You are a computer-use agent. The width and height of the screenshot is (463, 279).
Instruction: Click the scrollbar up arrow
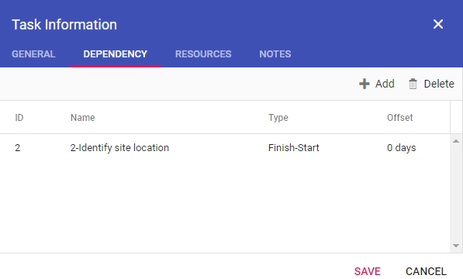point(456,141)
